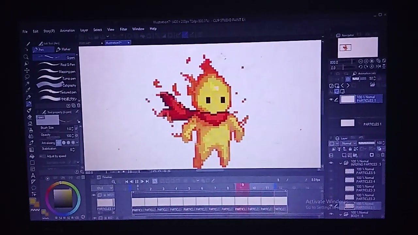Select the Auto select magic wand tool

coord(27,84)
